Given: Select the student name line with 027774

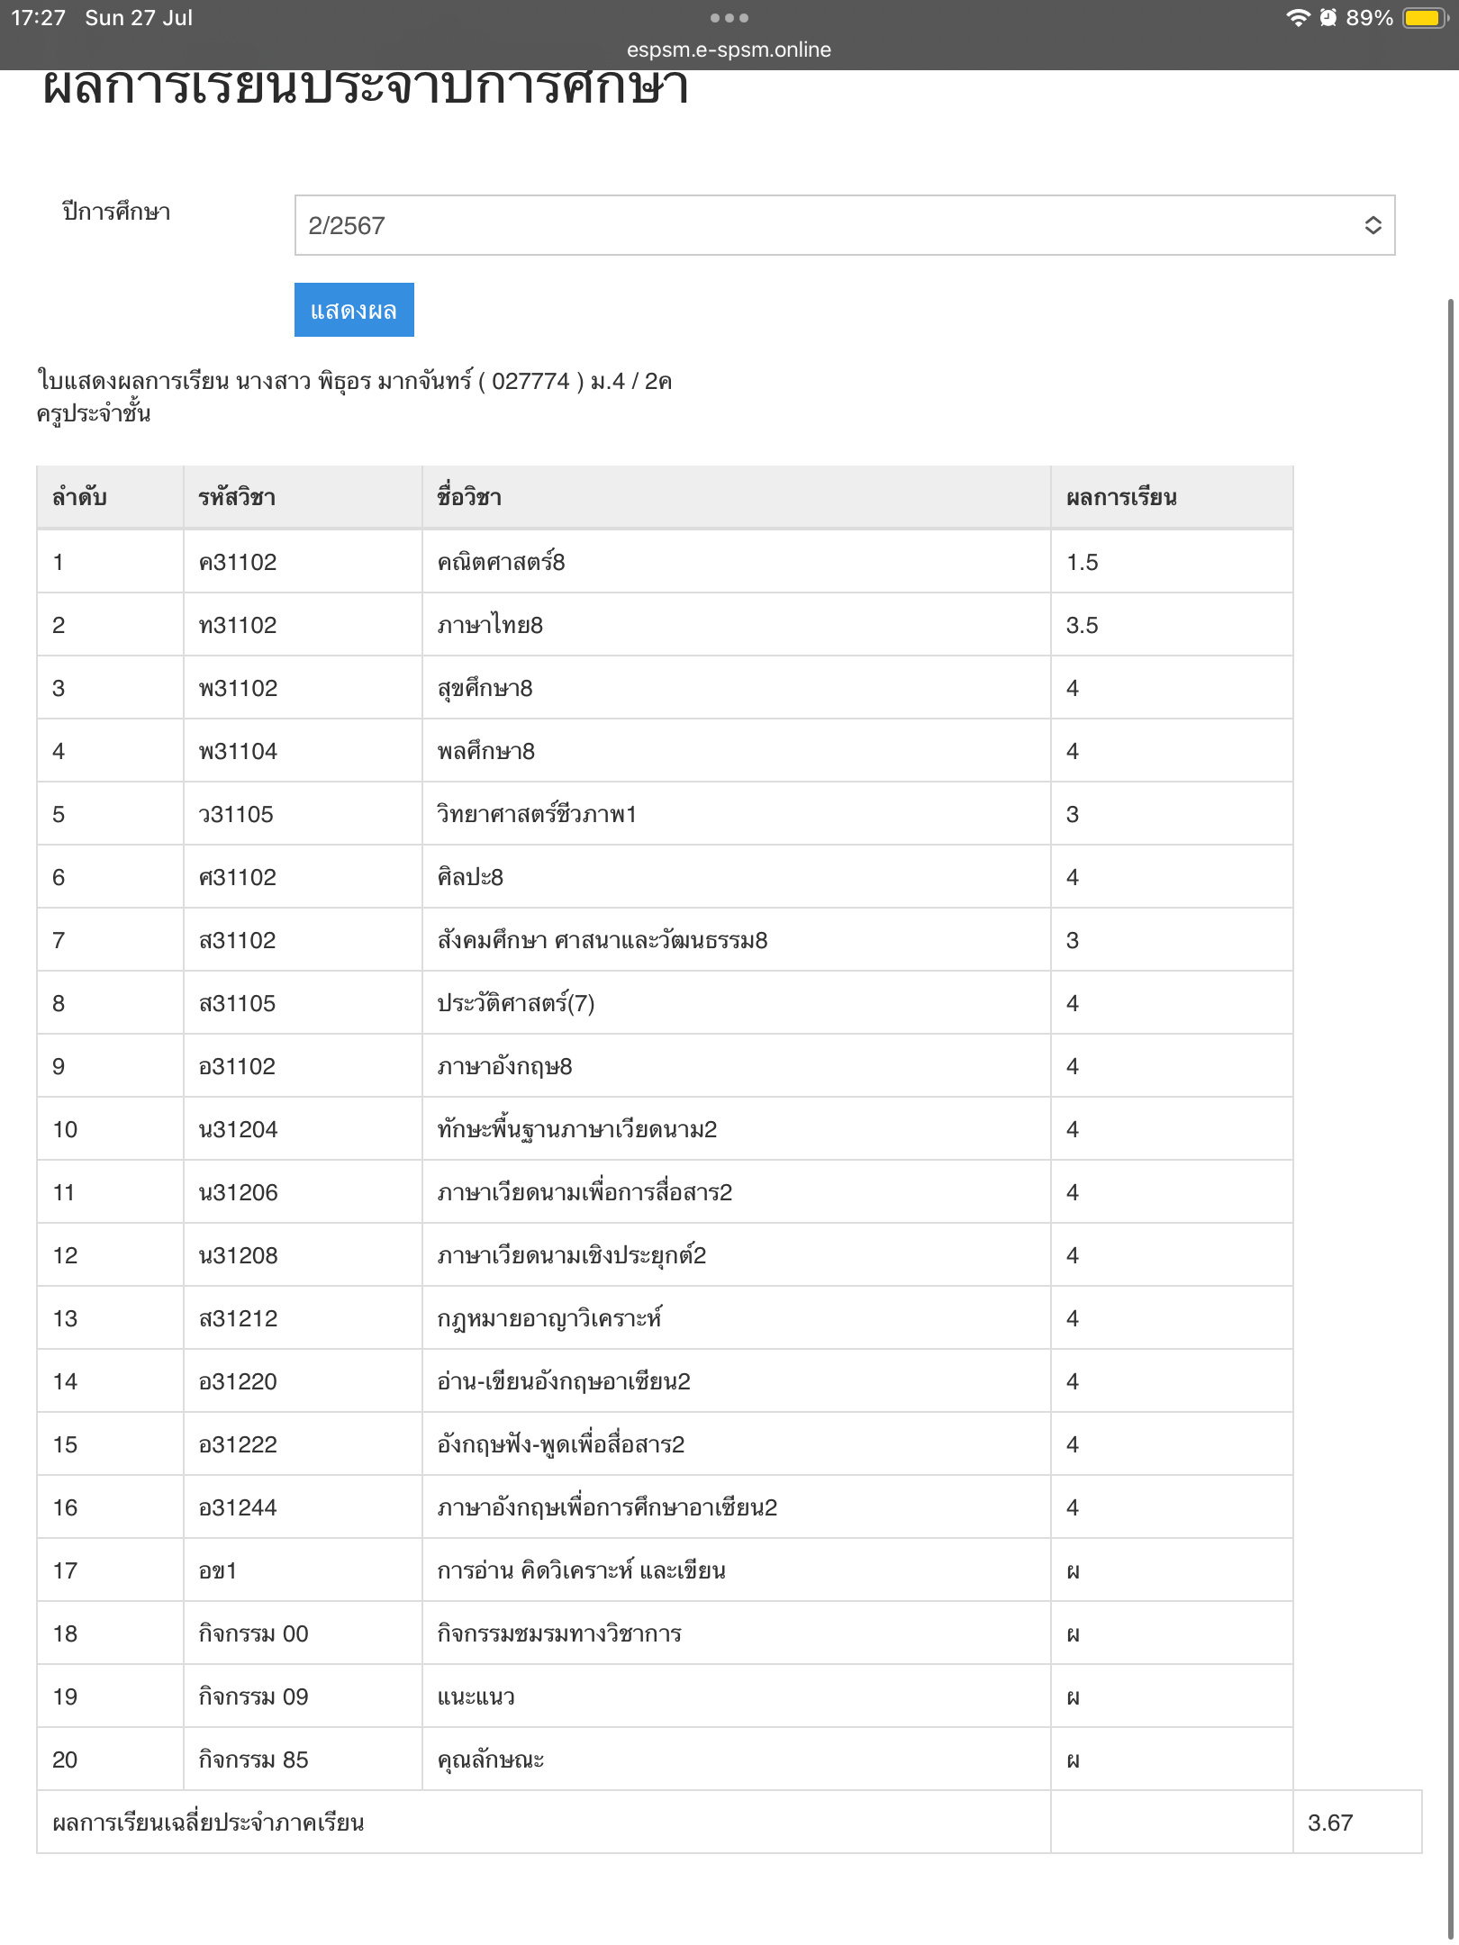Looking at the screenshot, I should click(354, 381).
